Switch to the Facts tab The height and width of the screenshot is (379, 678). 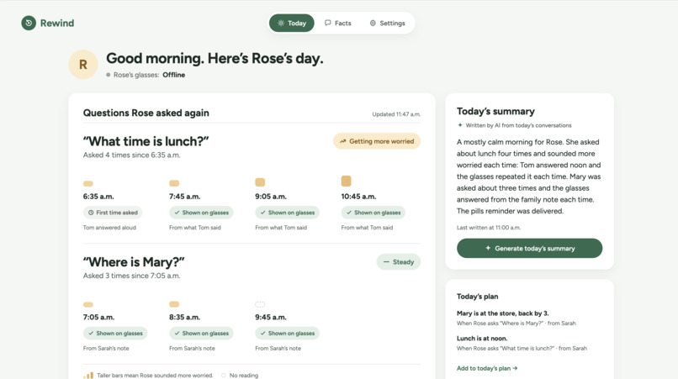[x=337, y=23]
